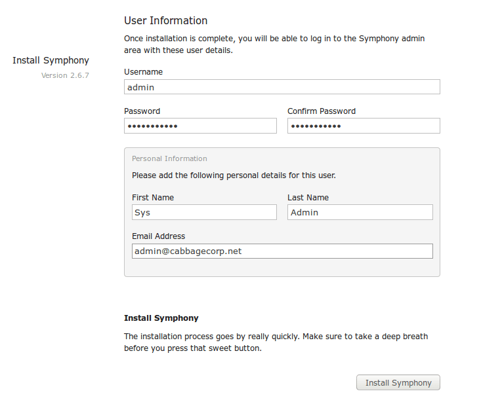Click the Install Symphony sidebar title

click(x=51, y=61)
